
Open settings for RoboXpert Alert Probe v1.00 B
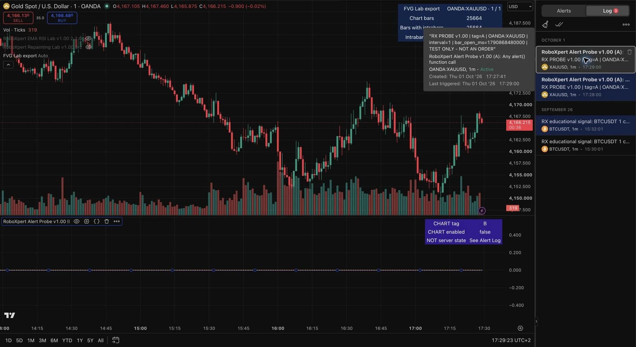pyautogui.click(x=86, y=221)
